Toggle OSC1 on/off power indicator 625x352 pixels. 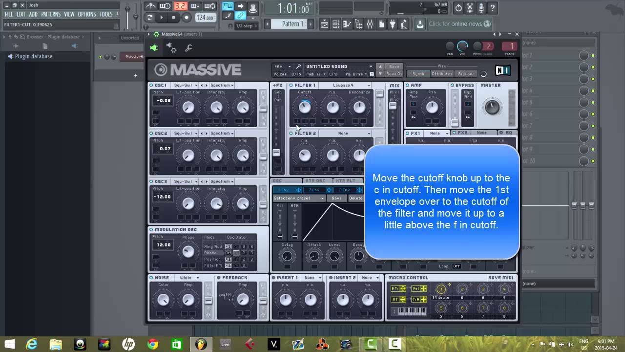pos(151,85)
